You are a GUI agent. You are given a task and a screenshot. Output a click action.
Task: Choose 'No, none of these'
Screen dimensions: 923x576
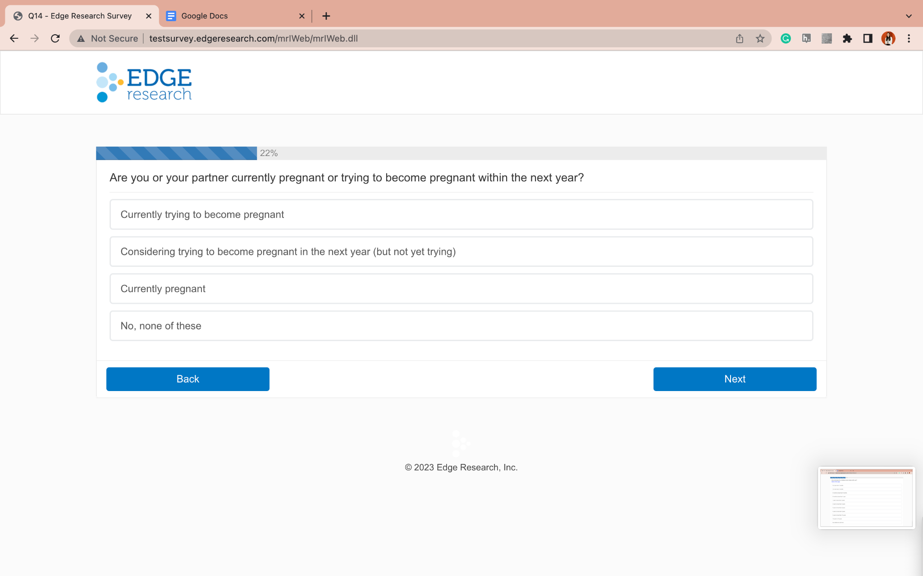pos(461,326)
